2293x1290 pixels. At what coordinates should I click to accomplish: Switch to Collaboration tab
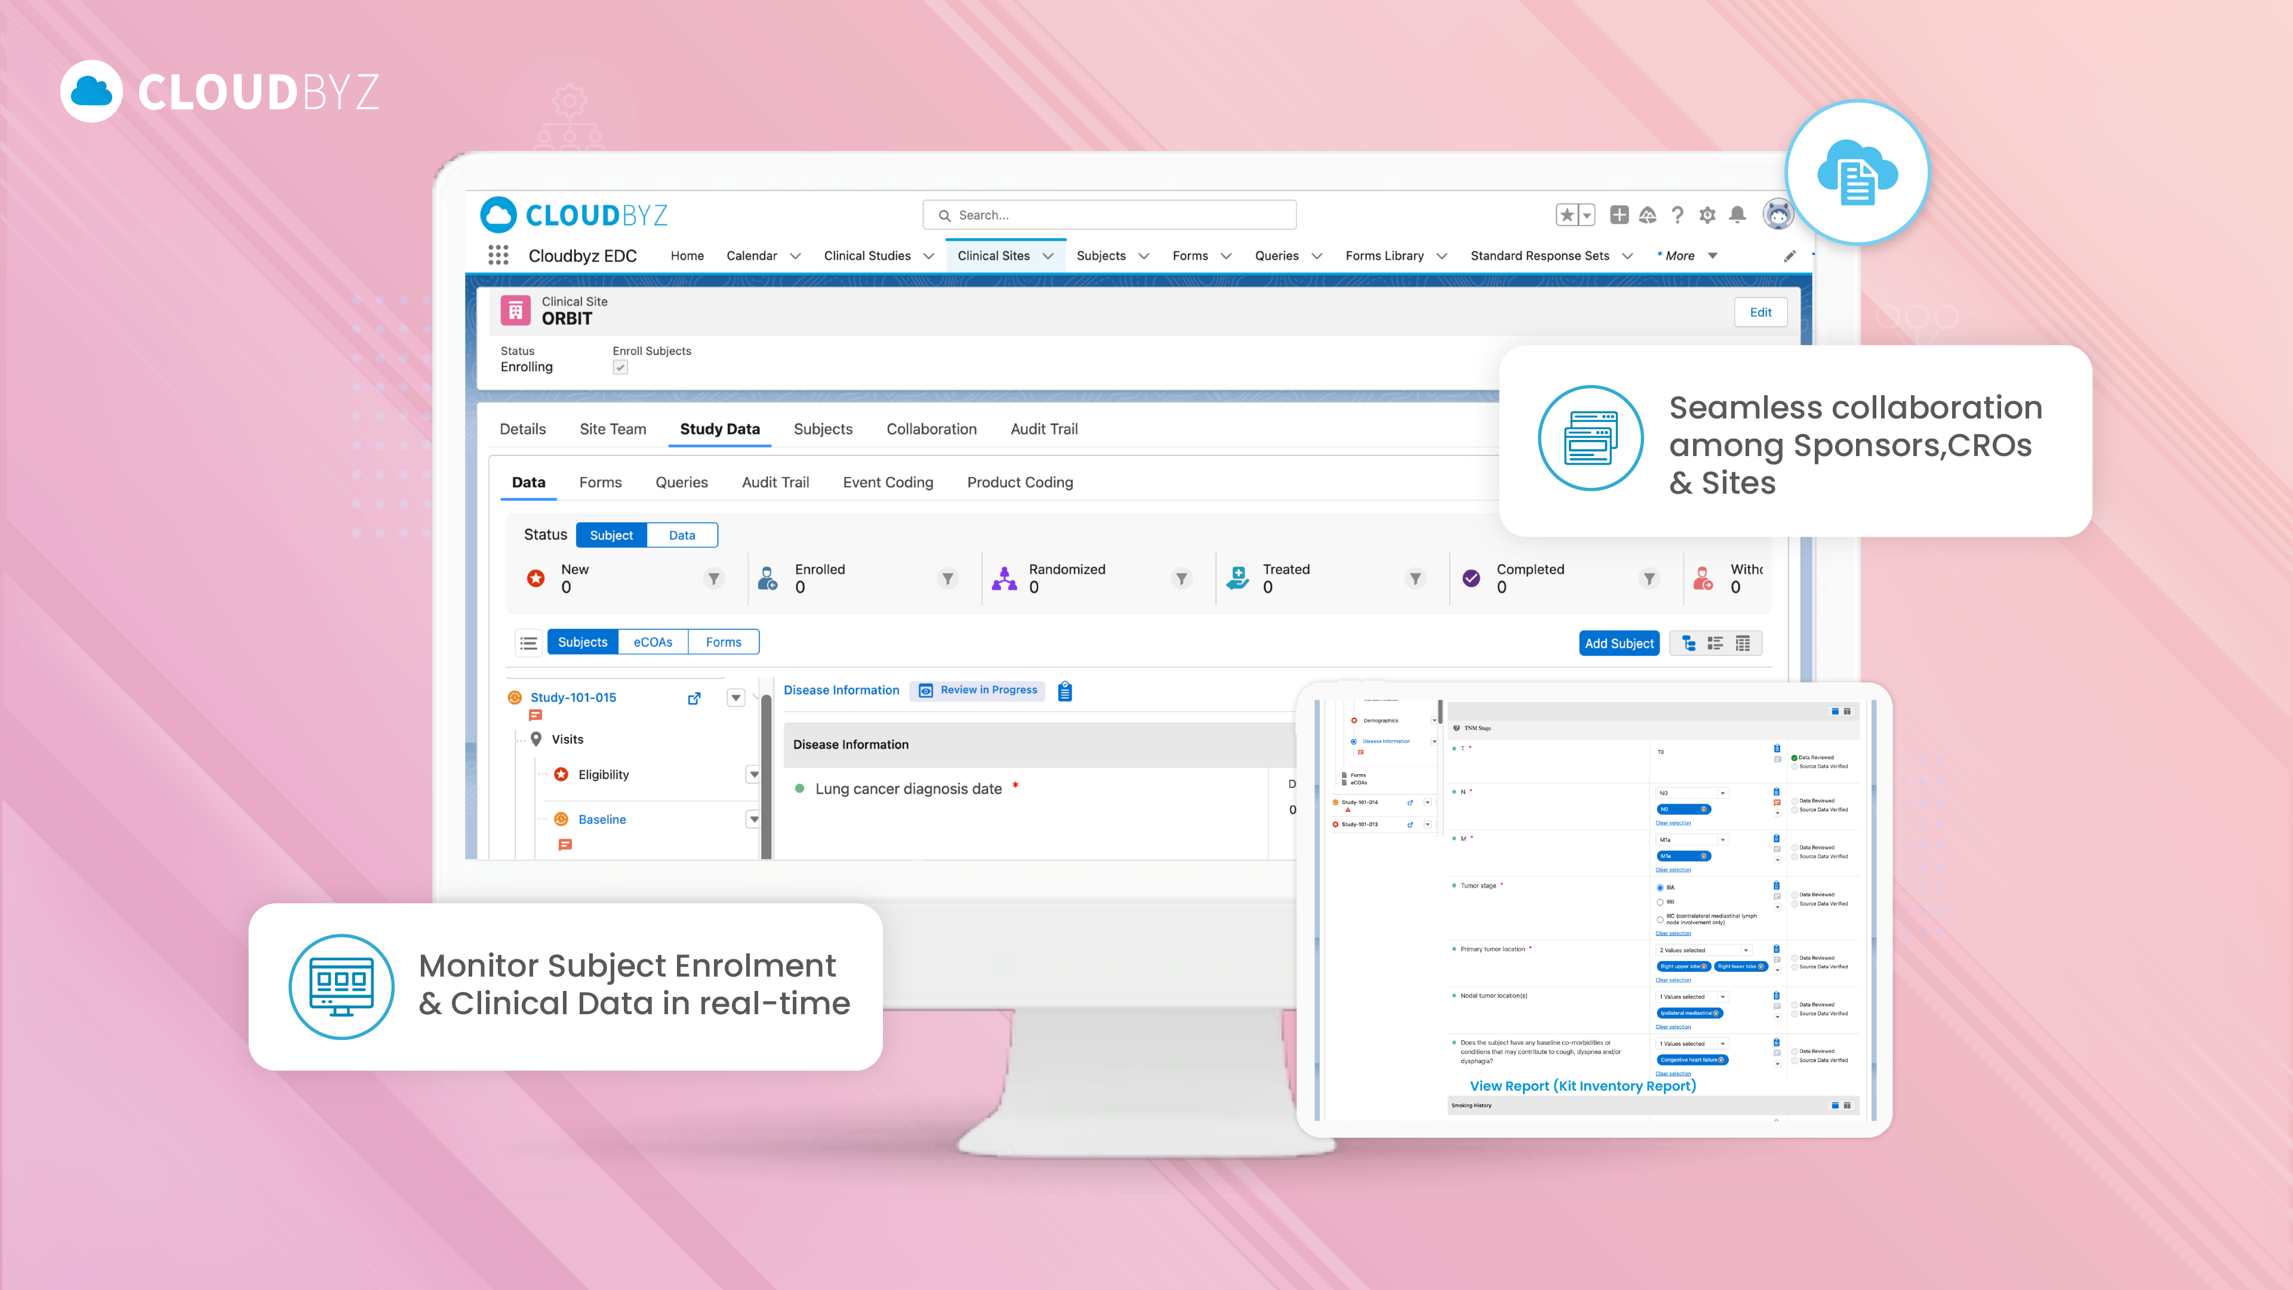(931, 429)
